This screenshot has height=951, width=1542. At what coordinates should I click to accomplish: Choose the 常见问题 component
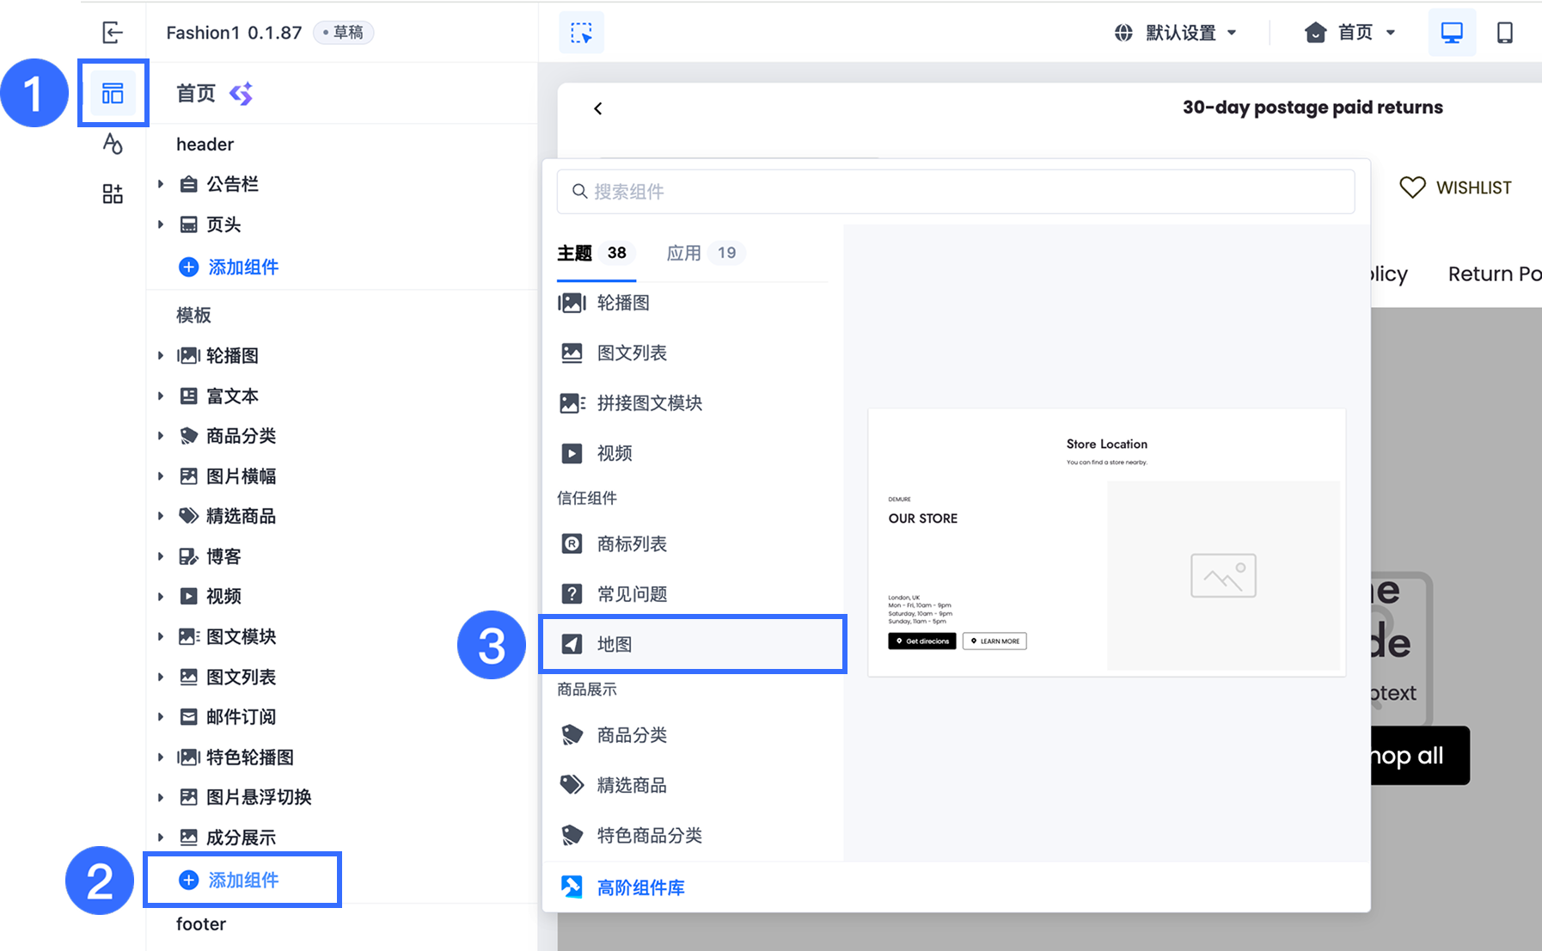(693, 594)
